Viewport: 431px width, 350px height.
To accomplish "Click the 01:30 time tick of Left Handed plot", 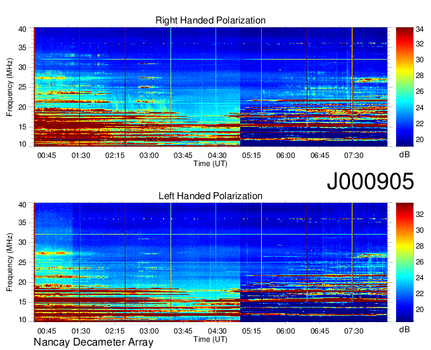I will 81,331.
